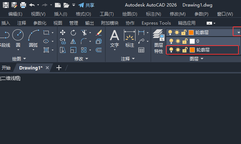Select the Stretch tool
This screenshot has width=241, height=144.
[x=63, y=50]
